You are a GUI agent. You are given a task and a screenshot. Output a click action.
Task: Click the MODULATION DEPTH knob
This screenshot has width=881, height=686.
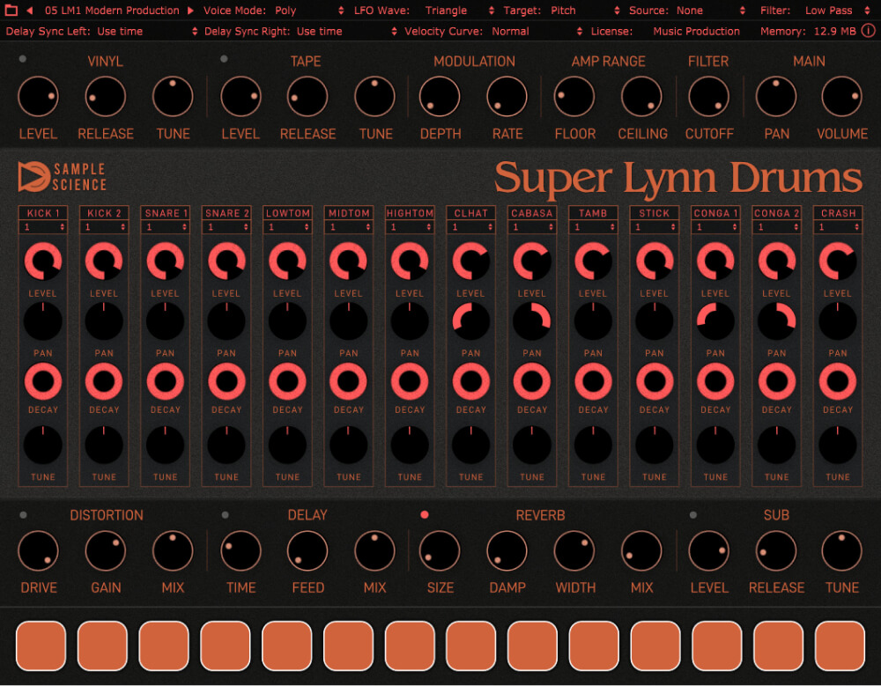click(x=440, y=97)
